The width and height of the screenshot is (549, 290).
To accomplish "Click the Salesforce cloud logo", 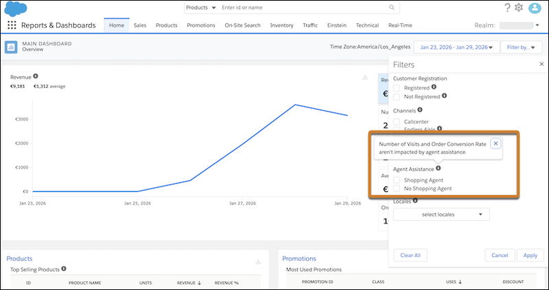I will tap(16, 8).
